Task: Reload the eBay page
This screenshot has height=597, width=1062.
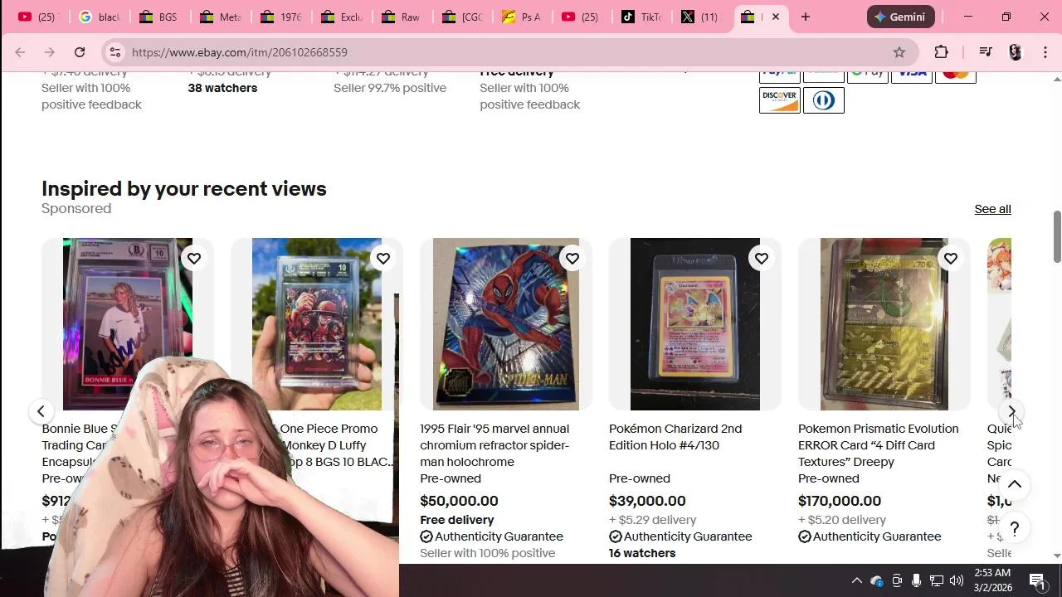Action: (80, 52)
